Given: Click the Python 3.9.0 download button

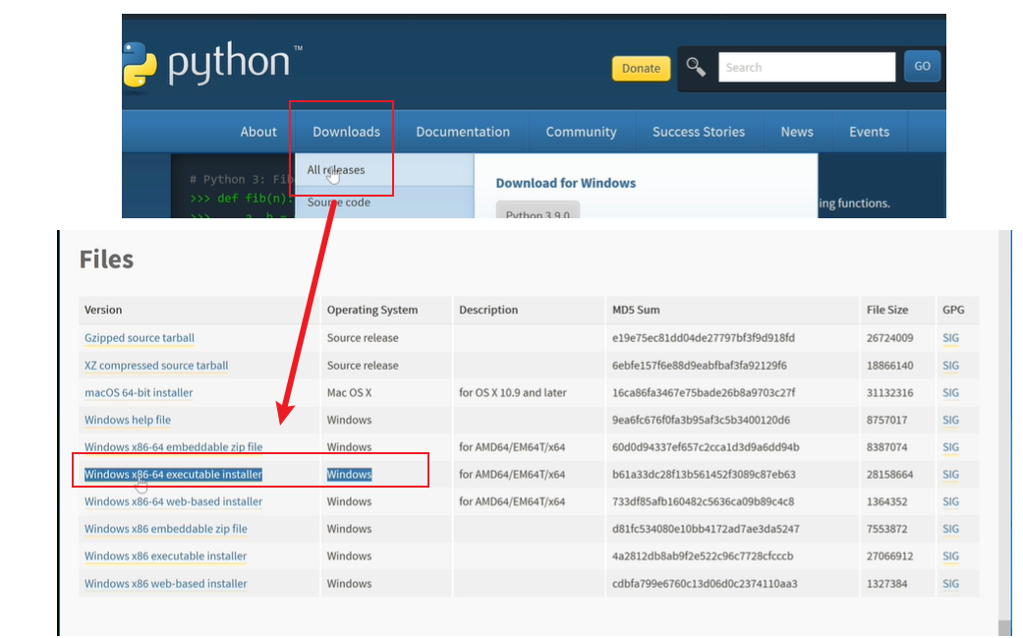Looking at the screenshot, I should pos(538,212).
